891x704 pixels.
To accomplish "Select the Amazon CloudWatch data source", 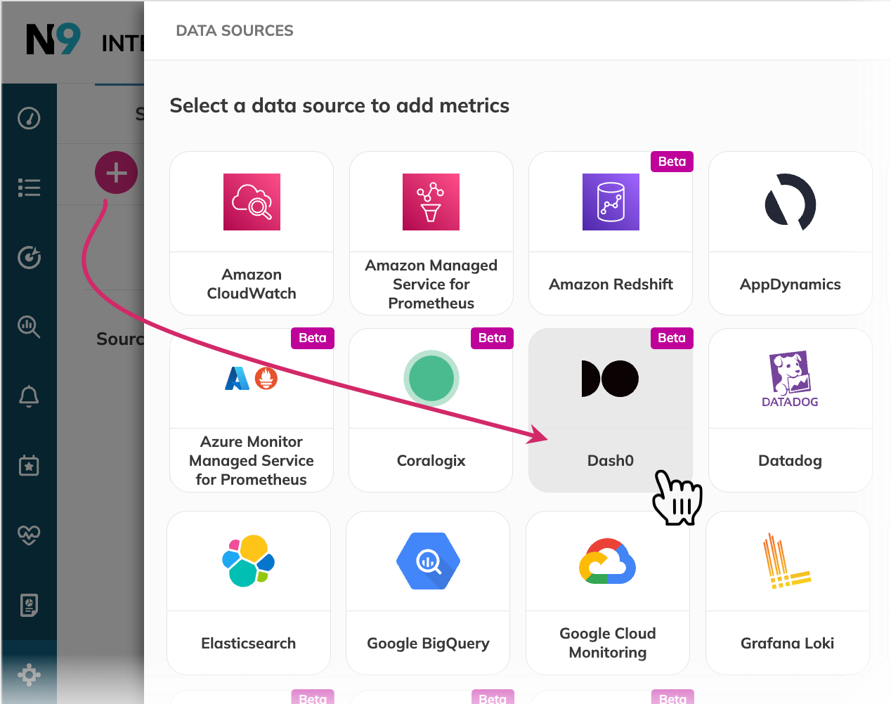I will click(252, 233).
